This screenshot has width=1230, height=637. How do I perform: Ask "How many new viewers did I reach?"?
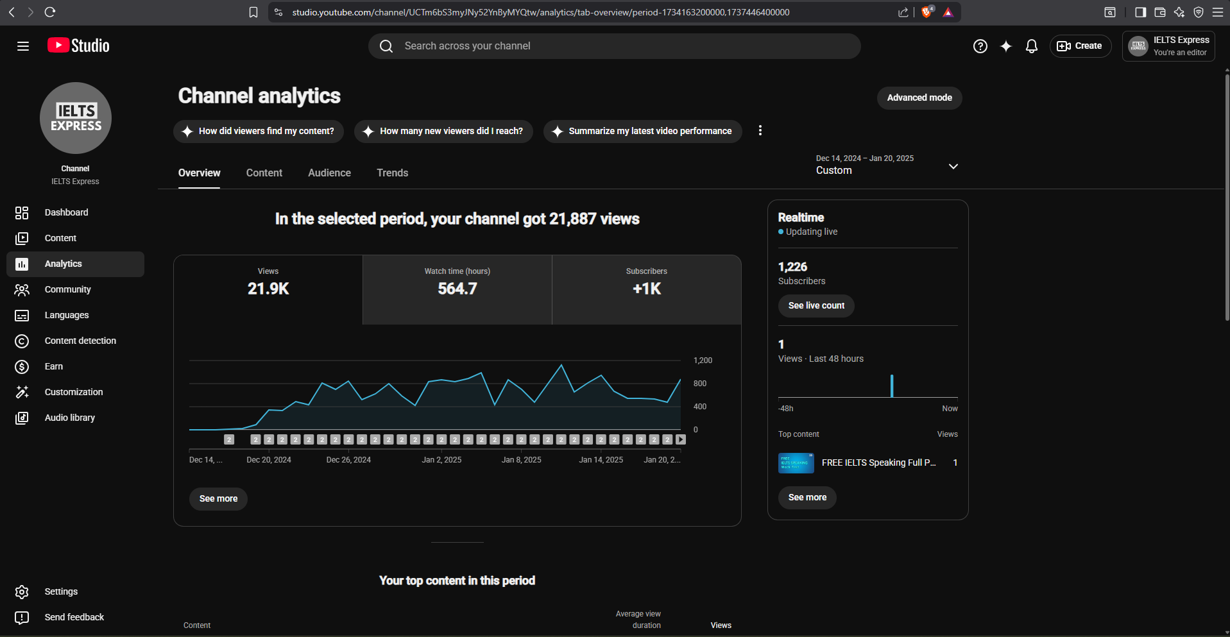(443, 132)
